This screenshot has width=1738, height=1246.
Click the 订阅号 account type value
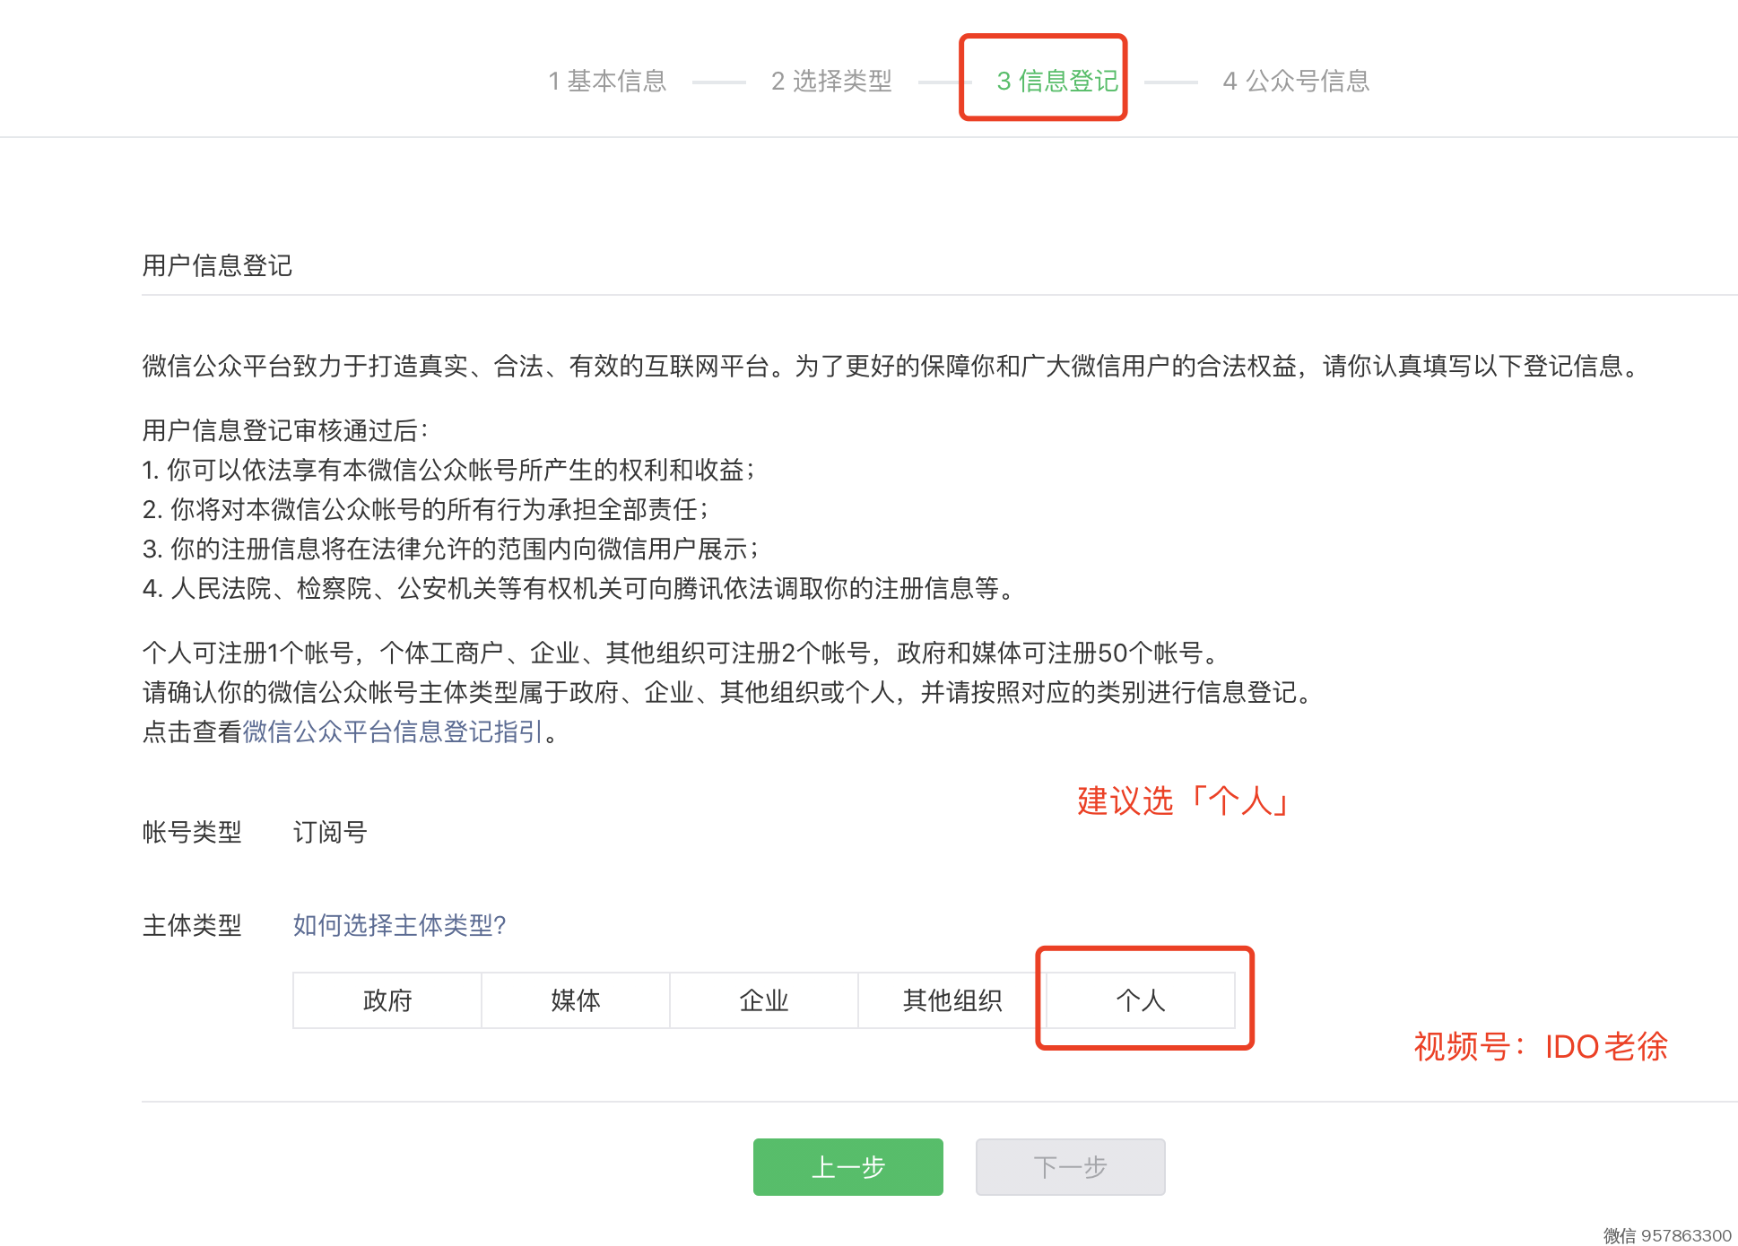pos(330,832)
